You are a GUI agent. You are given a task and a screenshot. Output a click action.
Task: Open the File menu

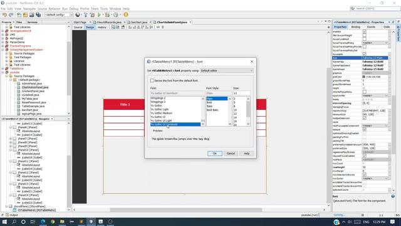point(3,9)
